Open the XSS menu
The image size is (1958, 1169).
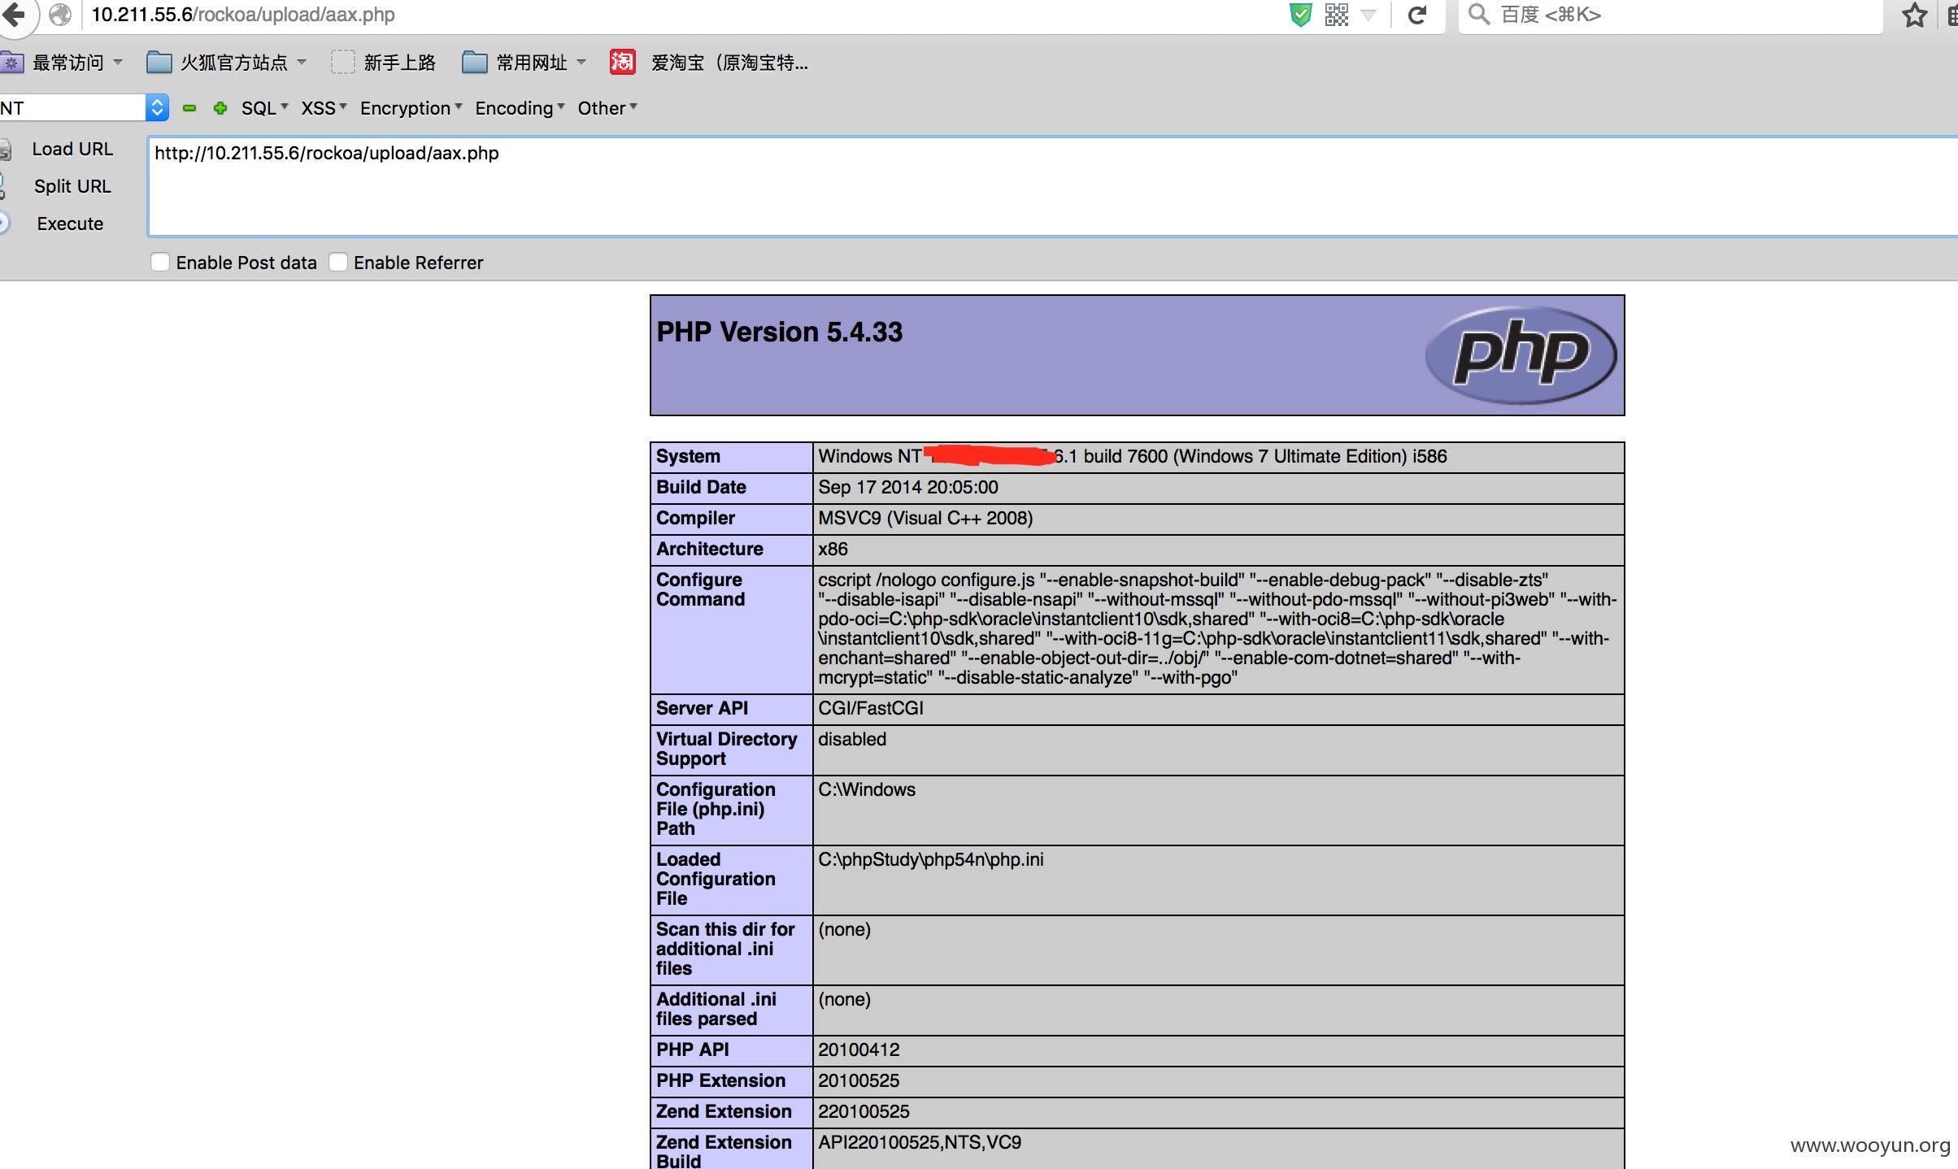[324, 108]
